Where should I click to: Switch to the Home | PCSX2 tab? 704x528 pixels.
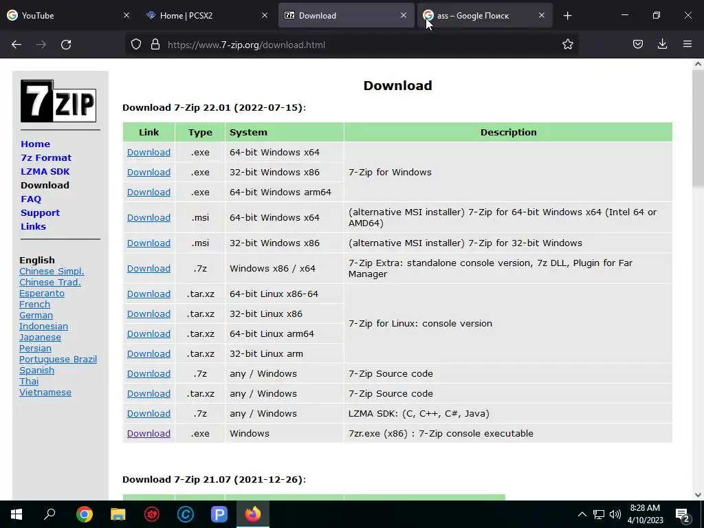(x=206, y=15)
